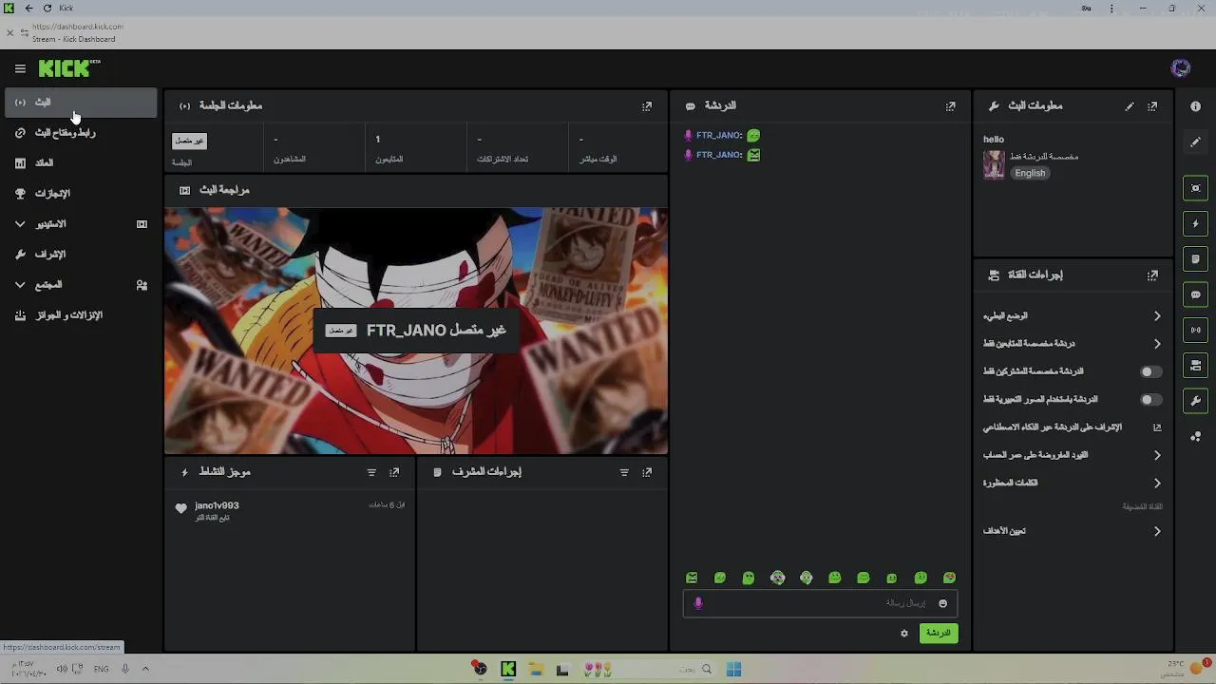
Task: Open emoji picker in chat input
Action: [x=942, y=603]
